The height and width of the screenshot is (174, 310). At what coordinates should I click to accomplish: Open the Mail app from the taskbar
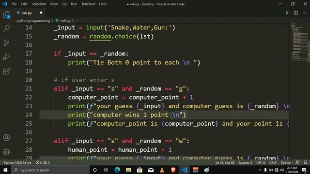pyautogui.click(x=151, y=170)
